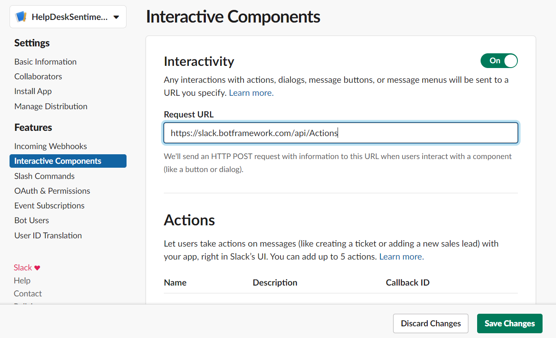Screen dimensions: 556x338
Task: Click Learn more link under Interactivity
Action: click(251, 93)
